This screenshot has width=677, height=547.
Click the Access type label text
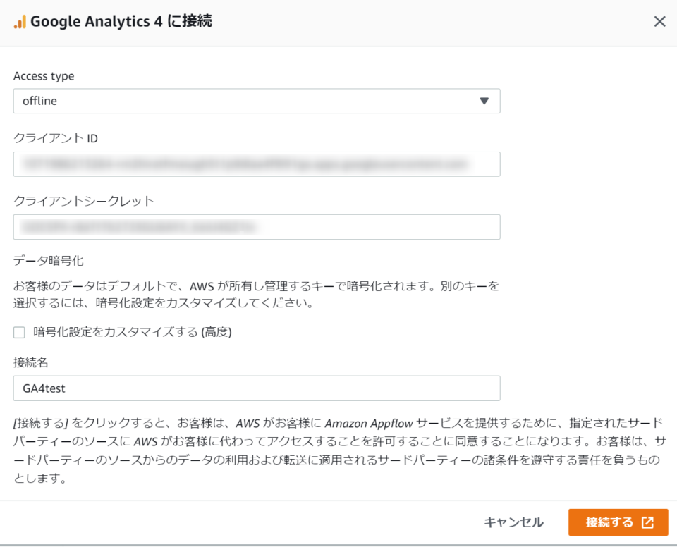tap(44, 75)
